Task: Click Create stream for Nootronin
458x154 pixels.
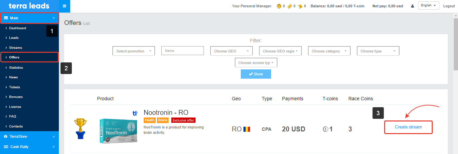Action: tap(408, 127)
